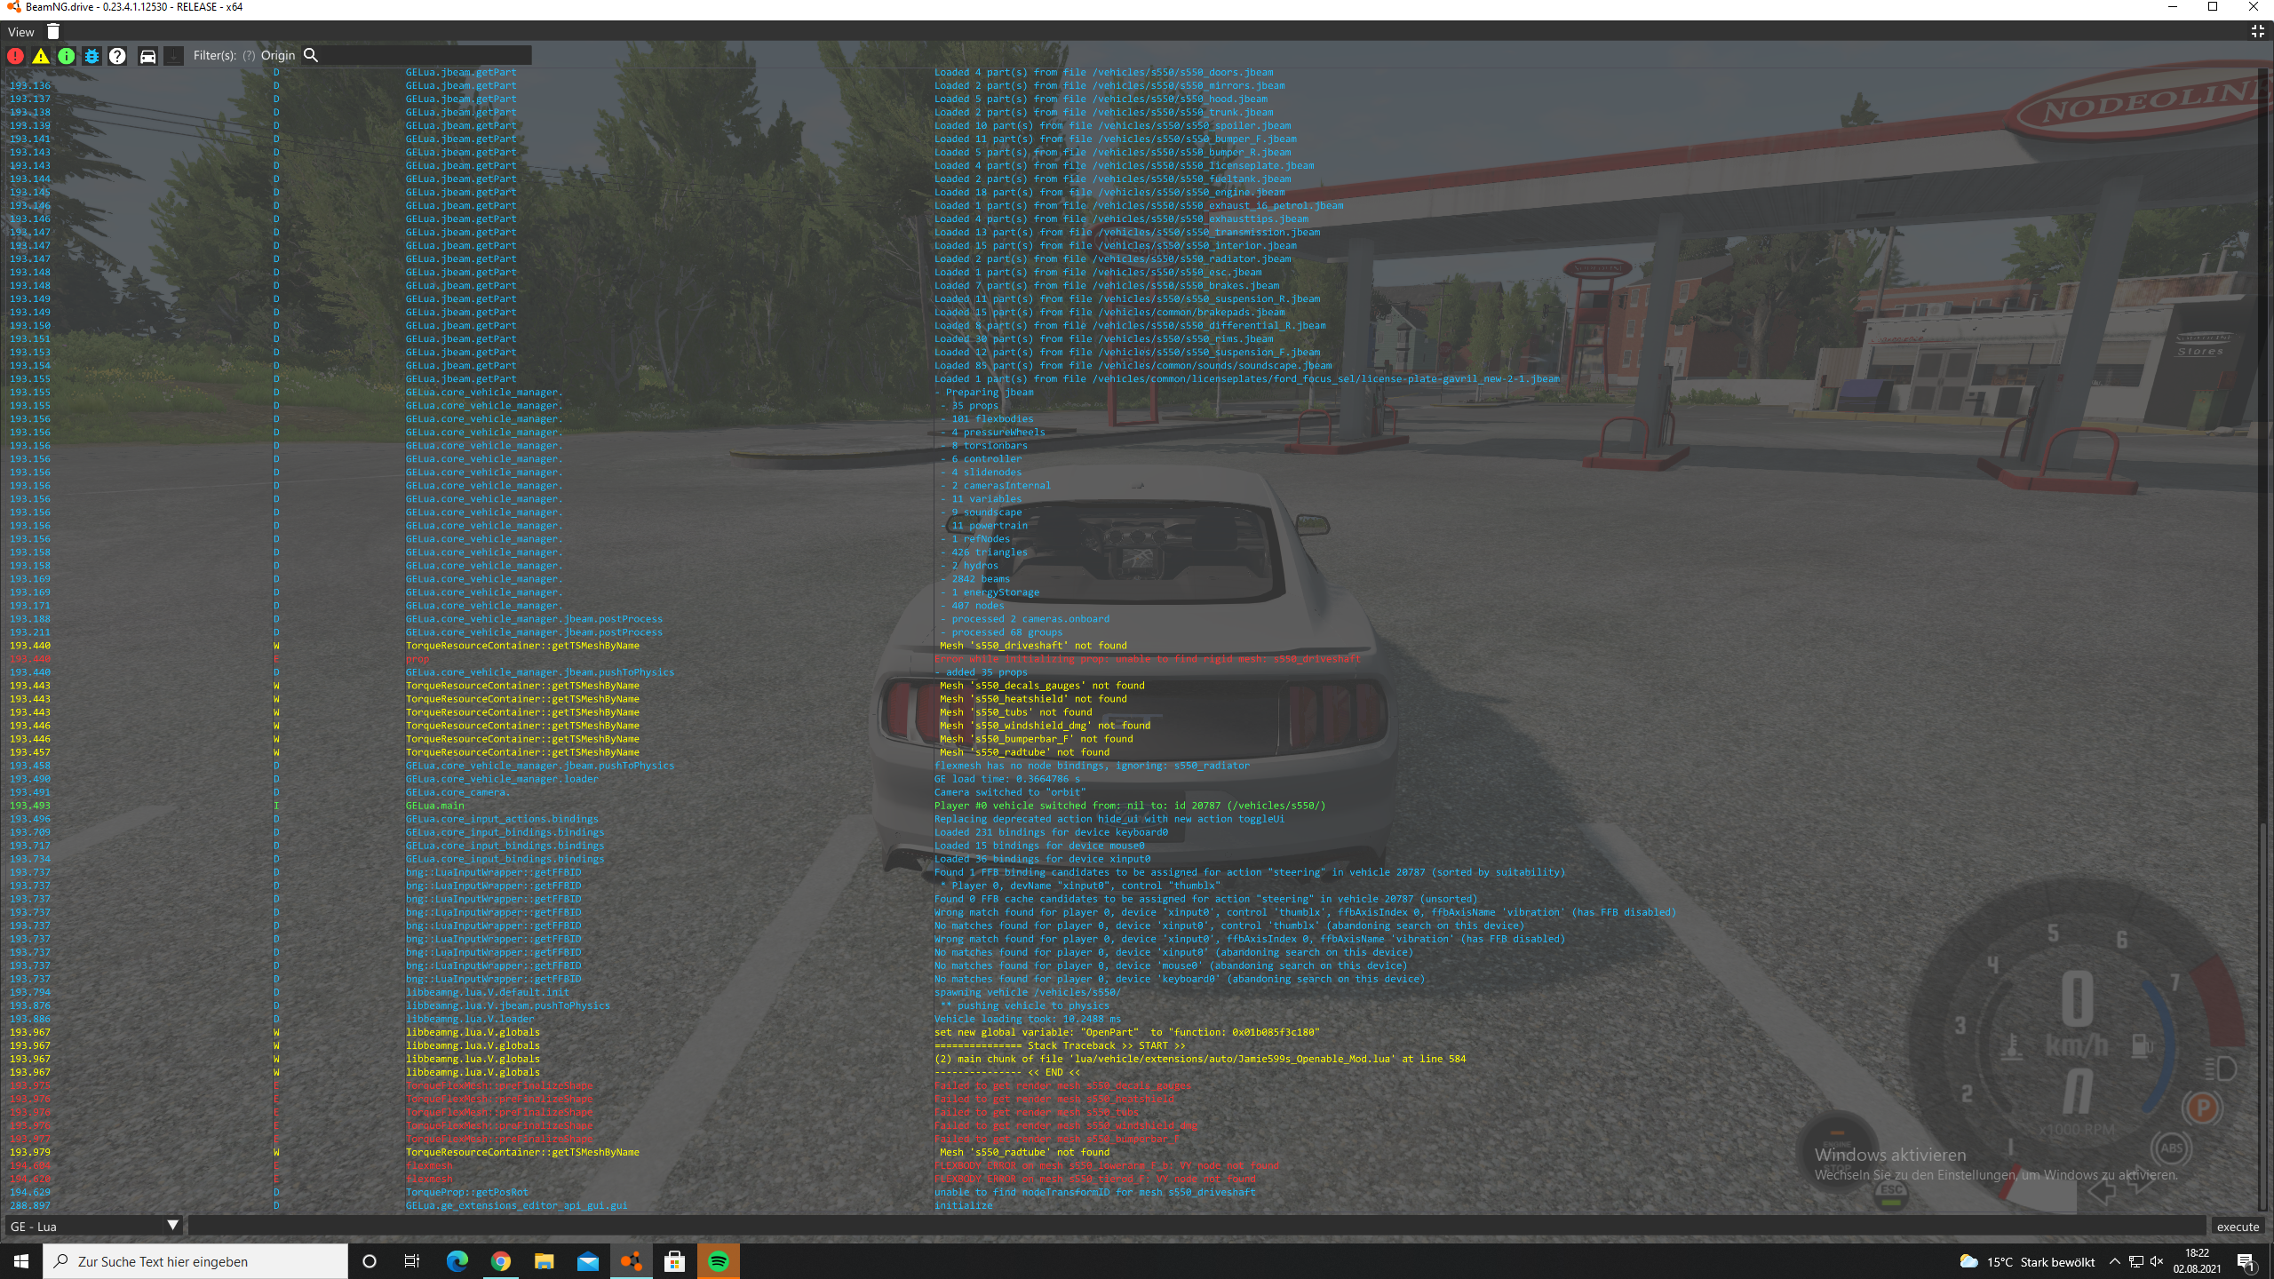Select timestamp 288.897
The height and width of the screenshot is (1279, 2274).
30,1205
